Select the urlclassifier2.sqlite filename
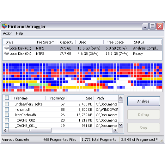The image size is (165, 165). [28, 104]
